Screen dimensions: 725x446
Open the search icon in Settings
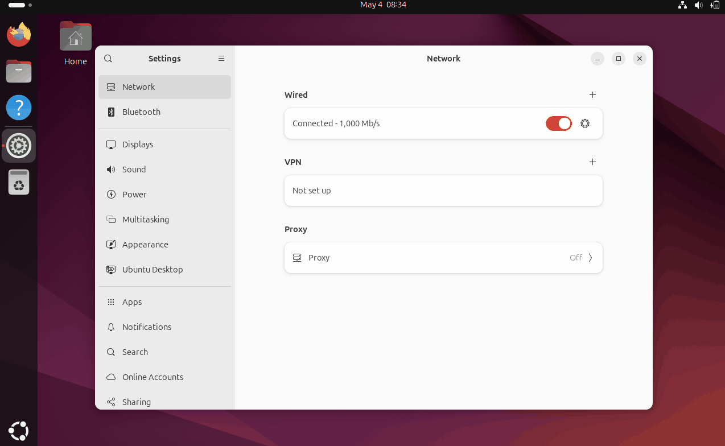point(108,58)
